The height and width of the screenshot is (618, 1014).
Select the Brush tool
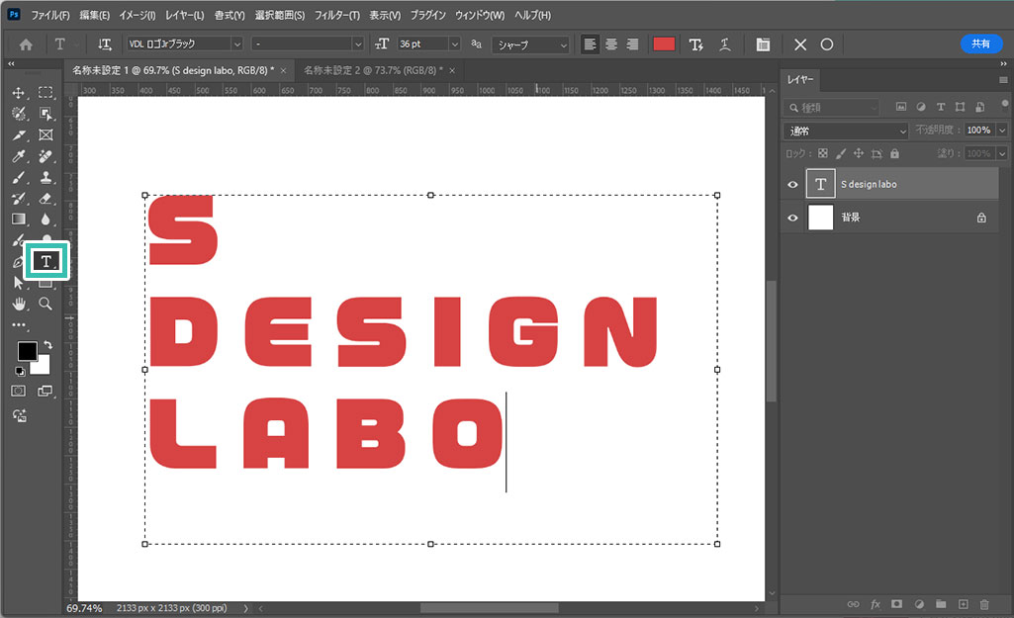pos(19,177)
